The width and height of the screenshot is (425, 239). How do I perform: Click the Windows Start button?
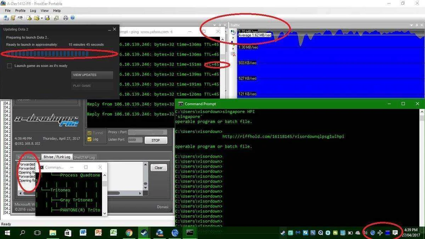[7, 233]
